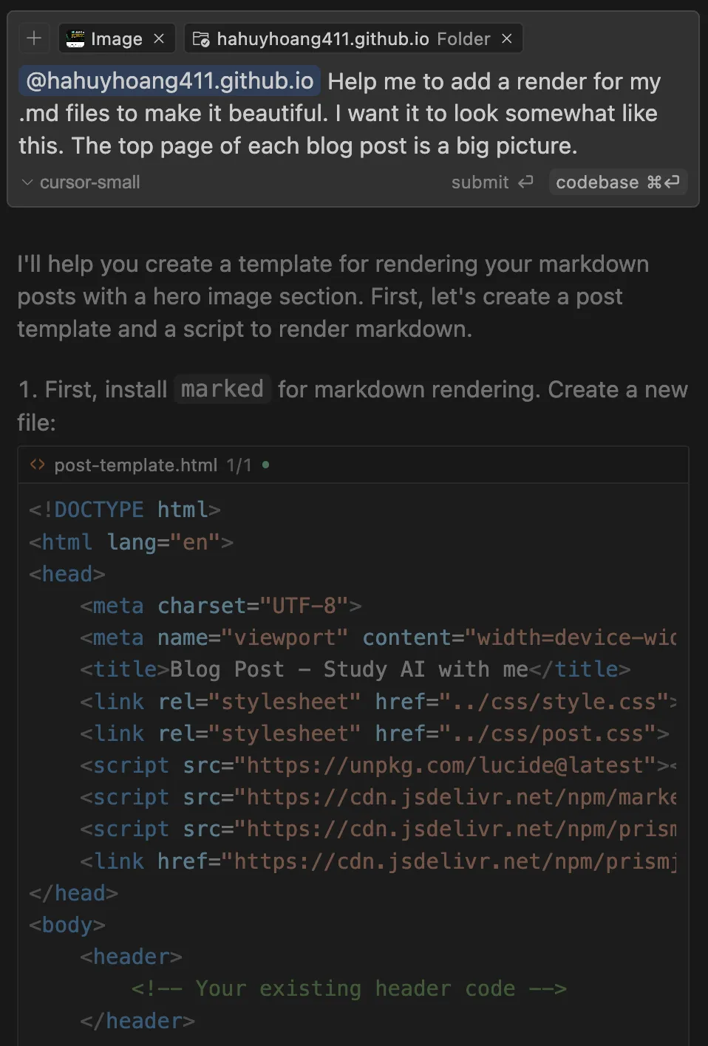Viewport: 708px width, 1046px height.
Task: Click the 1/1 counter in code block header
Action: pyautogui.click(x=239, y=465)
